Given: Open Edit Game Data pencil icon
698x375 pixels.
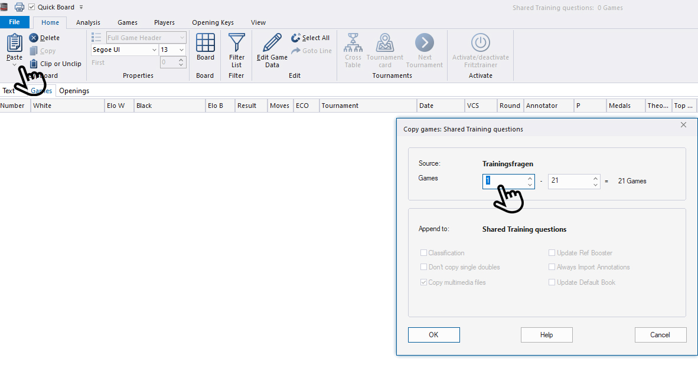Looking at the screenshot, I should [x=272, y=43].
